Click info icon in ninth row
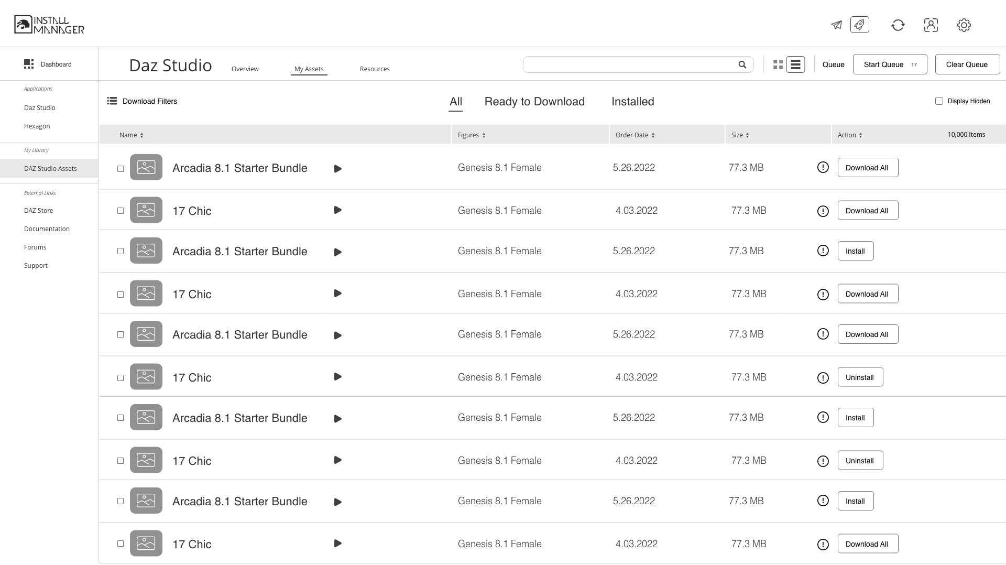The image size is (1006, 565). (x=823, y=501)
